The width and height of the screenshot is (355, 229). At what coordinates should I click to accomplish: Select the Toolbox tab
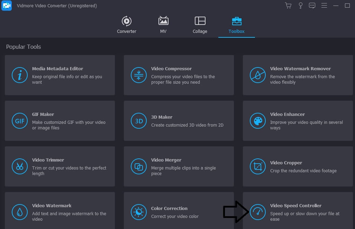click(x=237, y=25)
